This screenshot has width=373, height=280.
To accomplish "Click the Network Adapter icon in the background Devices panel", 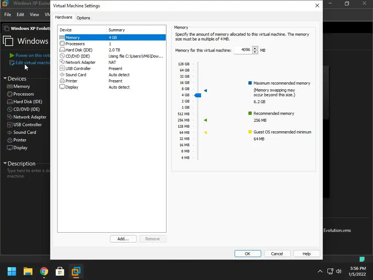I will click(10, 117).
